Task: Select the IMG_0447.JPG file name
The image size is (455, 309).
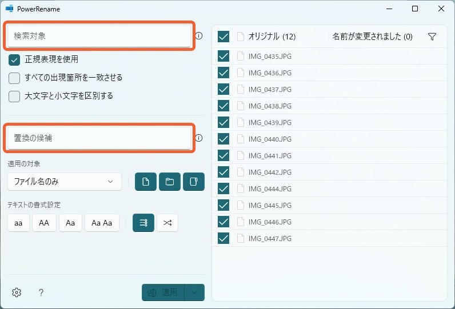Action: coord(270,239)
